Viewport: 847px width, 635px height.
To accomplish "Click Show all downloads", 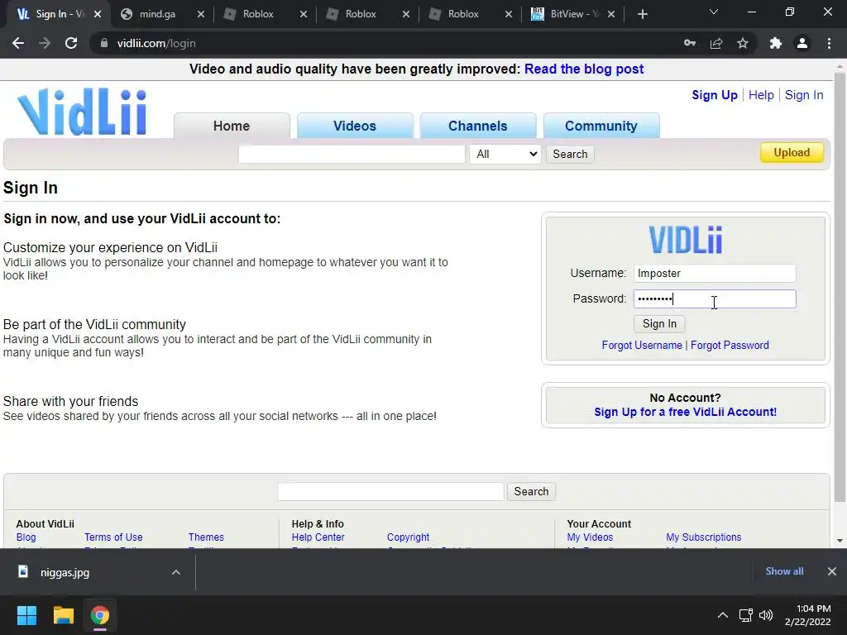I will click(784, 571).
